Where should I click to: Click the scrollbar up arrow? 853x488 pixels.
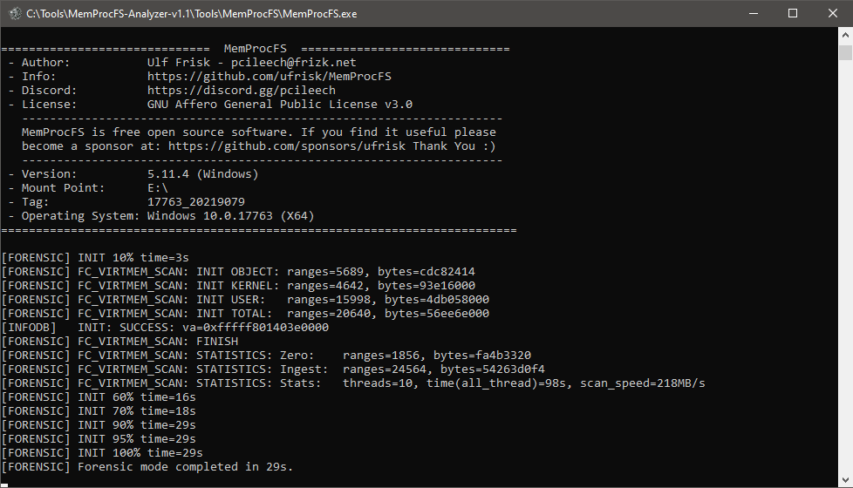(x=845, y=36)
